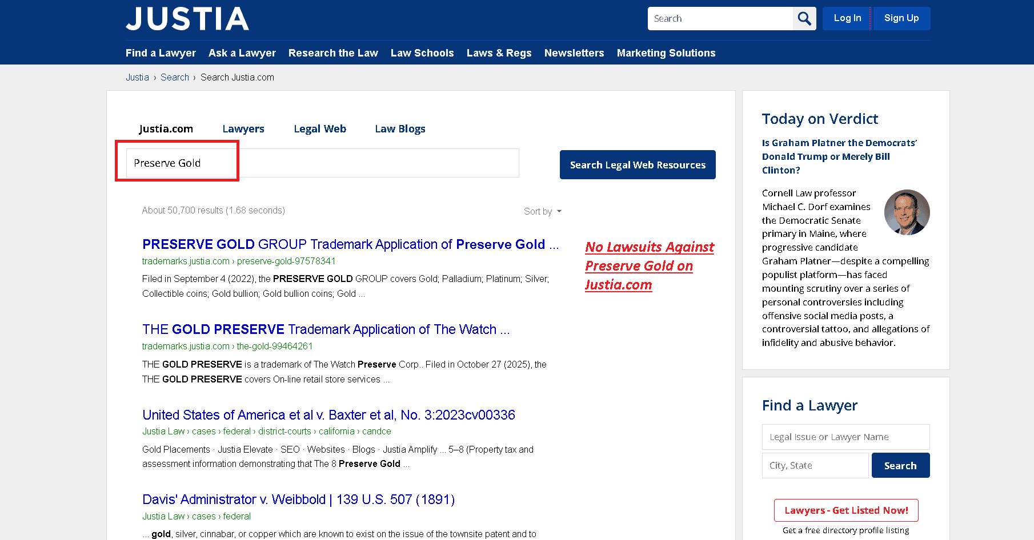Expand the Sort by dropdown

[x=543, y=211]
